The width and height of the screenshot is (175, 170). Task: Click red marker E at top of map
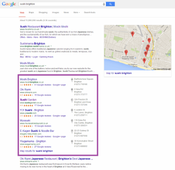pos(133,34)
